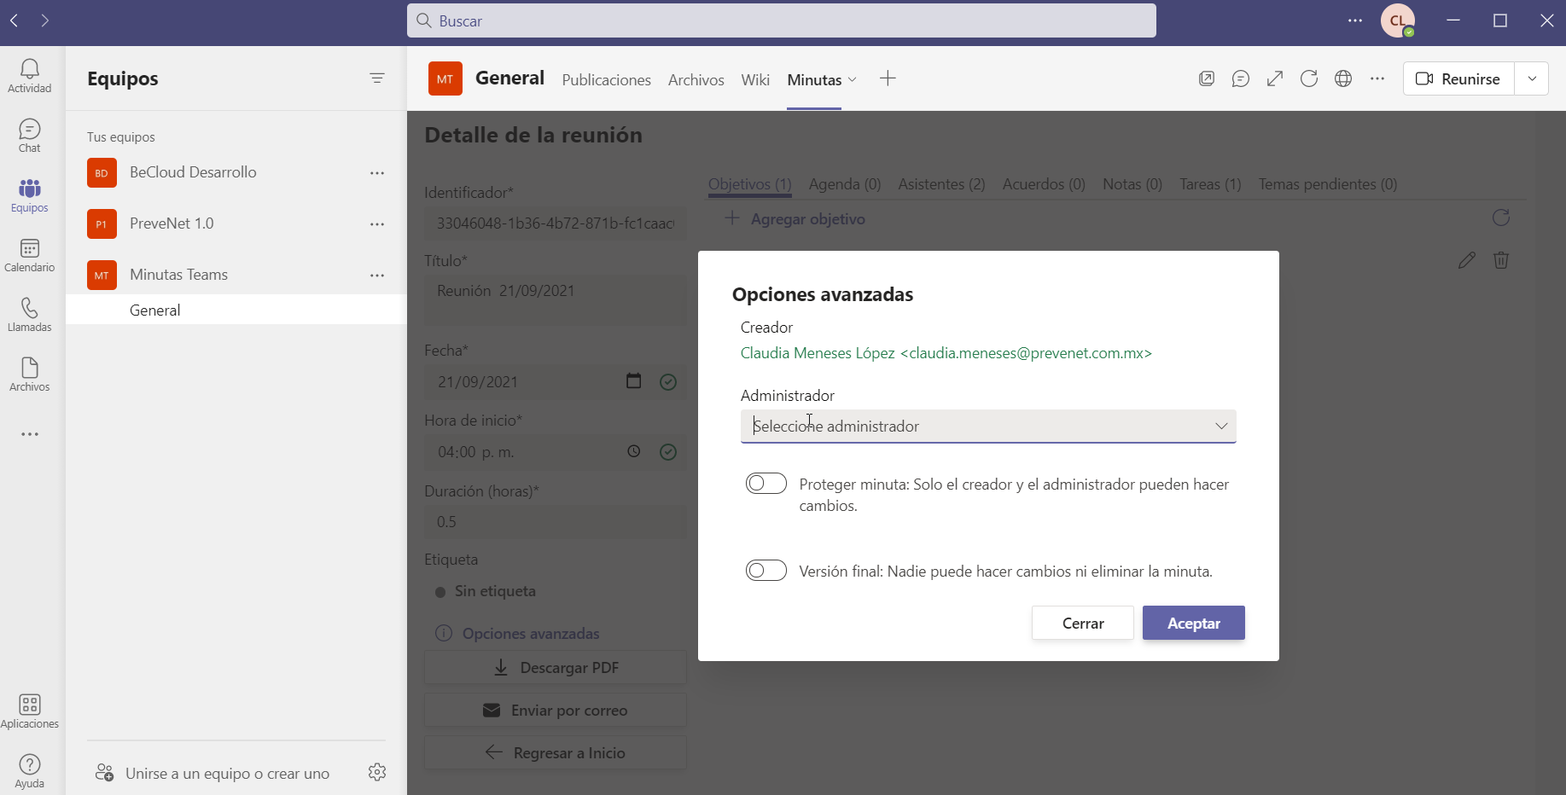This screenshot has height=795, width=1566.
Task: Open the Notas (0) tab
Action: click(1132, 184)
